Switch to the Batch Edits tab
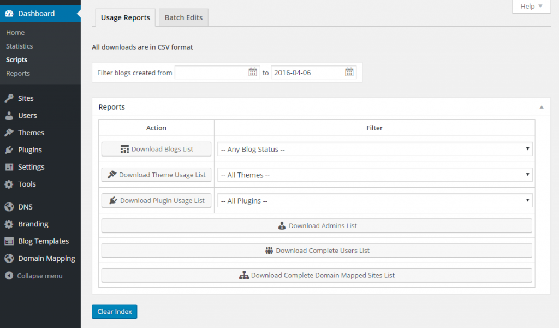 [x=183, y=17]
